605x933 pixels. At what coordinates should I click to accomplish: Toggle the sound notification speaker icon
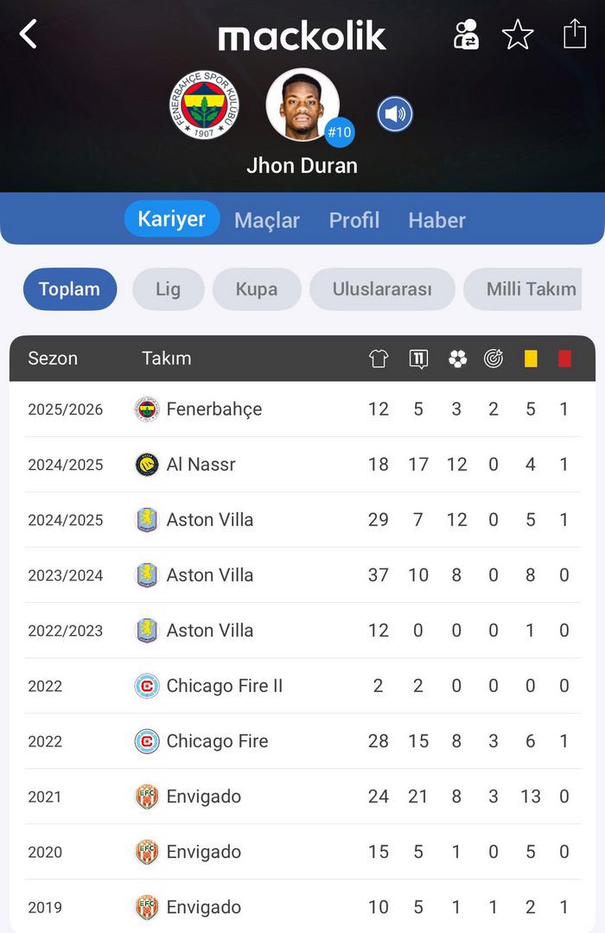coord(395,114)
